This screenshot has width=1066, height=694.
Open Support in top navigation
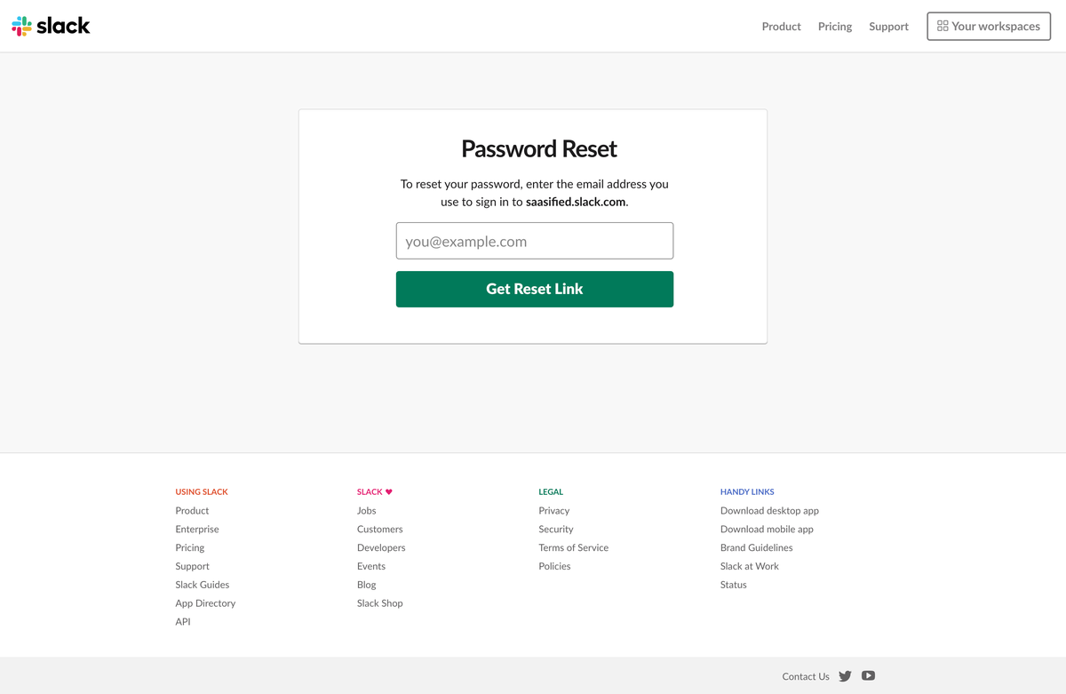click(x=888, y=27)
